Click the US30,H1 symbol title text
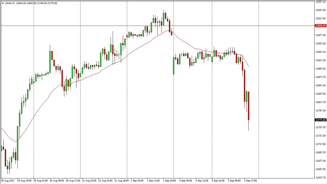 pos(10,3)
